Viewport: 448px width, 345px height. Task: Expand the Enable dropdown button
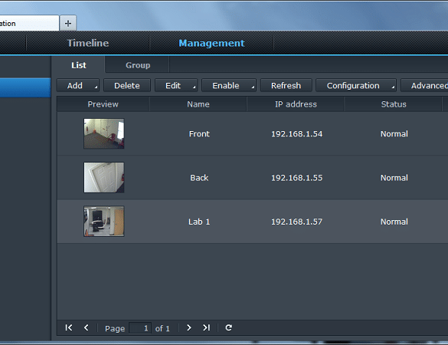(229, 86)
